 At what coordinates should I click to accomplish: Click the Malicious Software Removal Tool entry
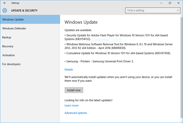pos(119,46)
